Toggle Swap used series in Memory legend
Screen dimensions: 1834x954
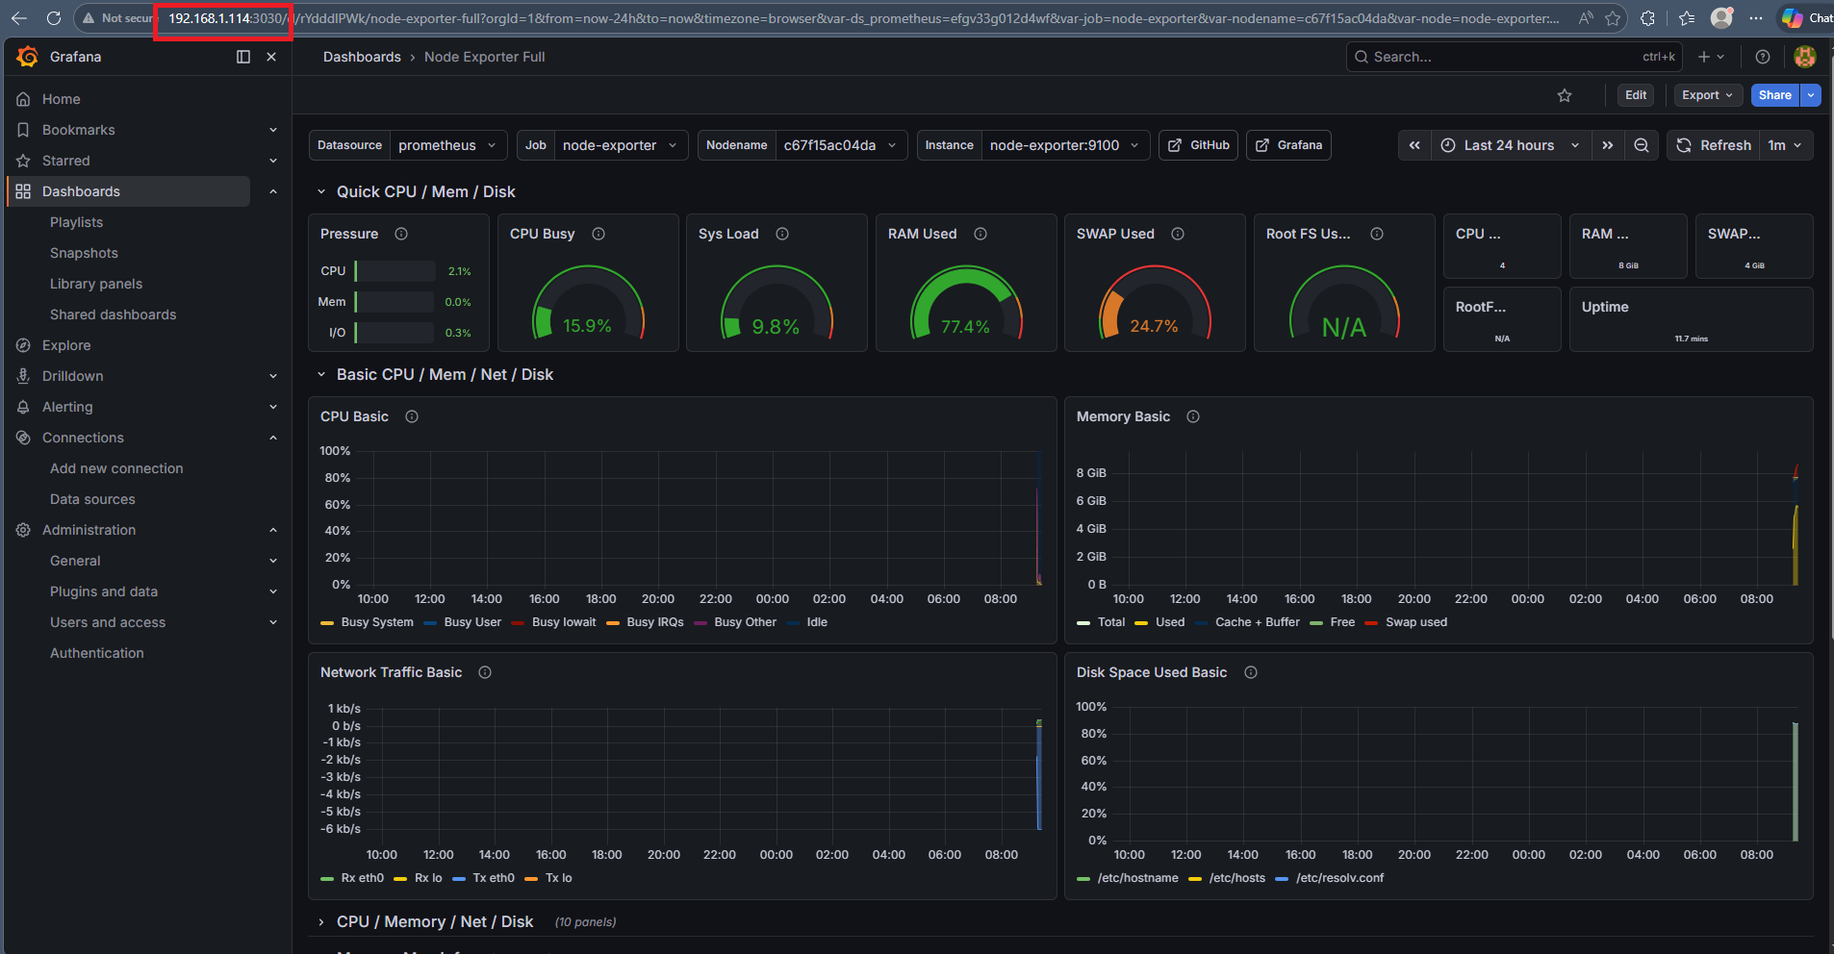click(x=1415, y=622)
